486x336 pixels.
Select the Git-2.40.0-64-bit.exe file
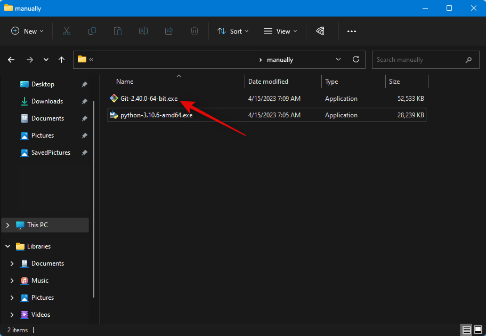[149, 99]
